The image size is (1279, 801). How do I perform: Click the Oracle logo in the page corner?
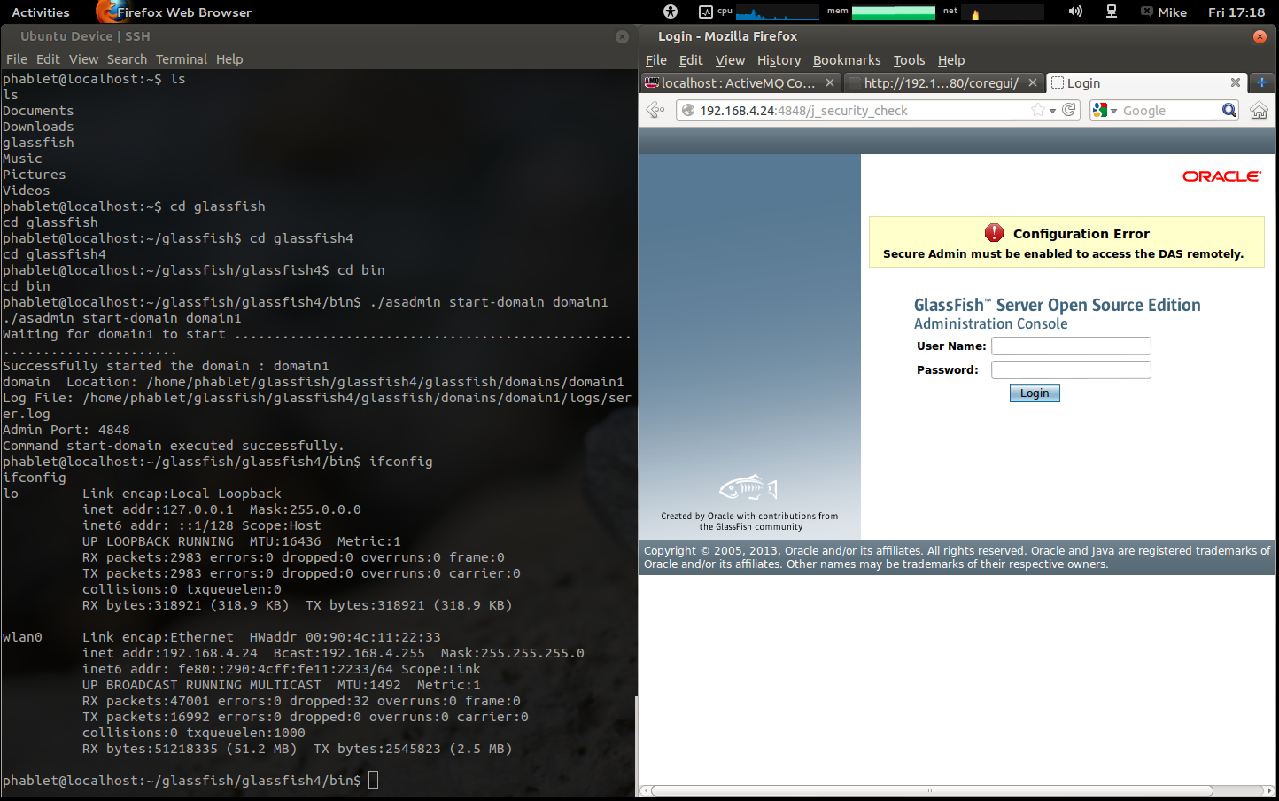[x=1221, y=175]
